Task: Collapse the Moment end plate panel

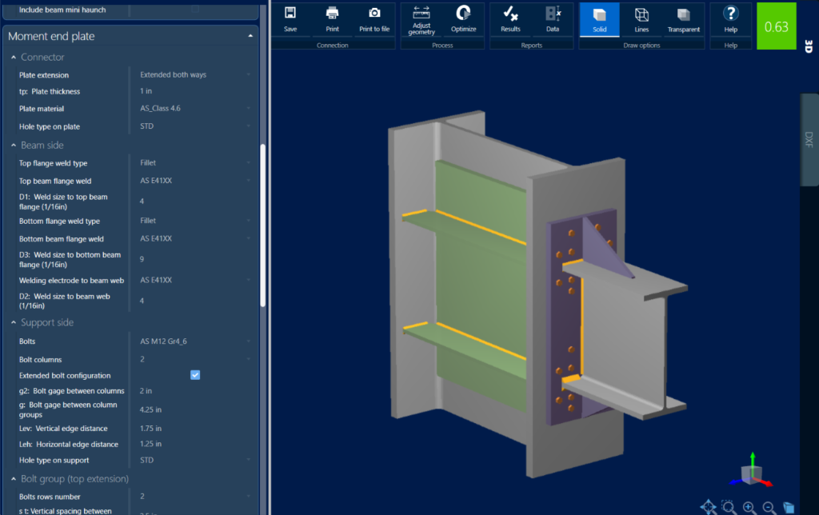Action: pos(250,36)
